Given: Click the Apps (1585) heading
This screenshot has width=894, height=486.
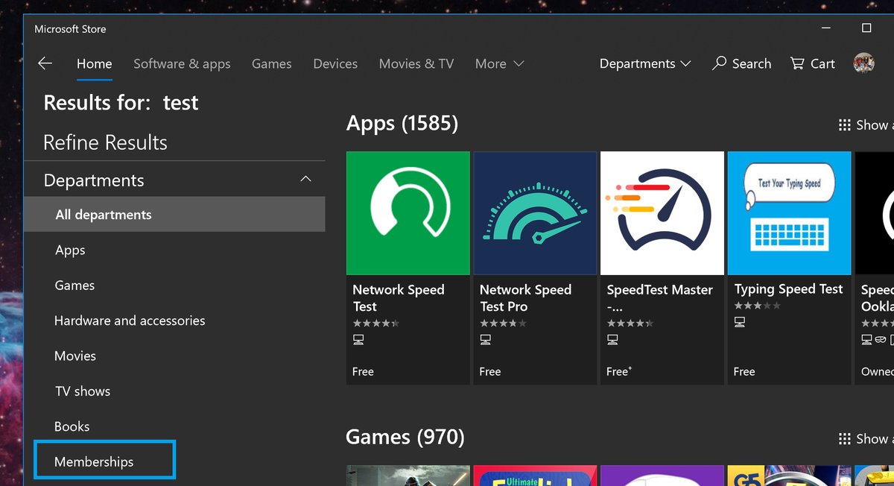Looking at the screenshot, I should pyautogui.click(x=402, y=123).
